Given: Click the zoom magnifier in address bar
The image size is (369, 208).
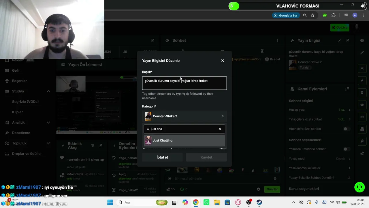Looking at the screenshot, I should [x=305, y=15].
